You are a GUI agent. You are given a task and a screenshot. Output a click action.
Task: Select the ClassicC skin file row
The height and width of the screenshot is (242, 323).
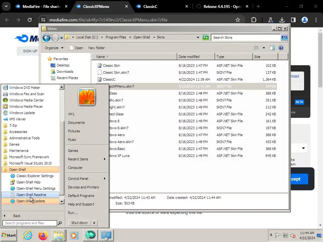coord(186,79)
